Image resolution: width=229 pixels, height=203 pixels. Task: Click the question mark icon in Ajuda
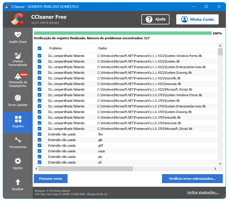pyautogui.click(x=149, y=19)
